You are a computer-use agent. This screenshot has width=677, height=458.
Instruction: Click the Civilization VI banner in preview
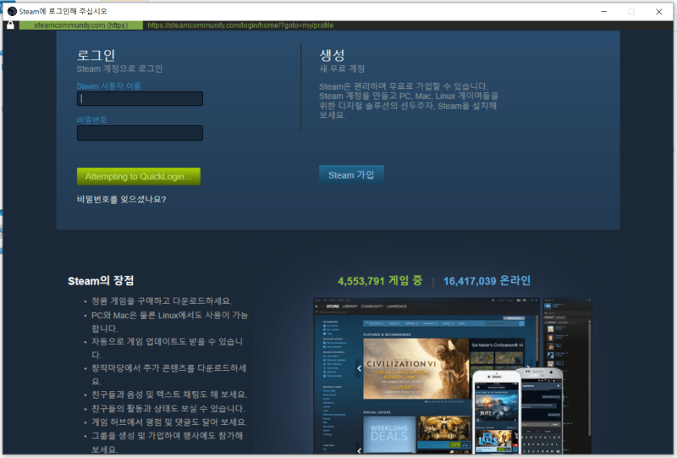click(416, 368)
